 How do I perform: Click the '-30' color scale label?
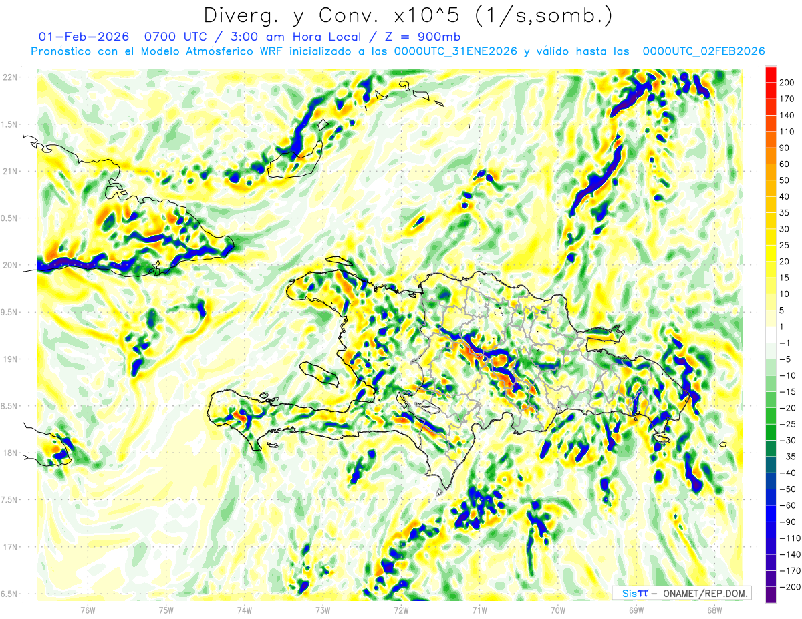788,441
